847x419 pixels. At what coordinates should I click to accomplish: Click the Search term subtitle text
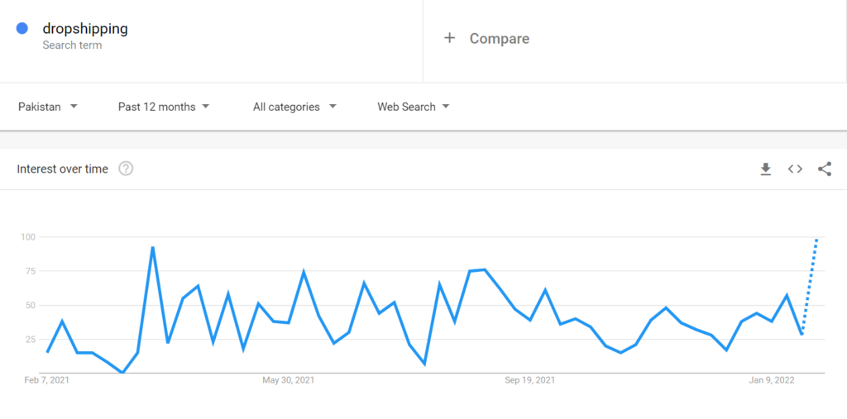point(73,45)
